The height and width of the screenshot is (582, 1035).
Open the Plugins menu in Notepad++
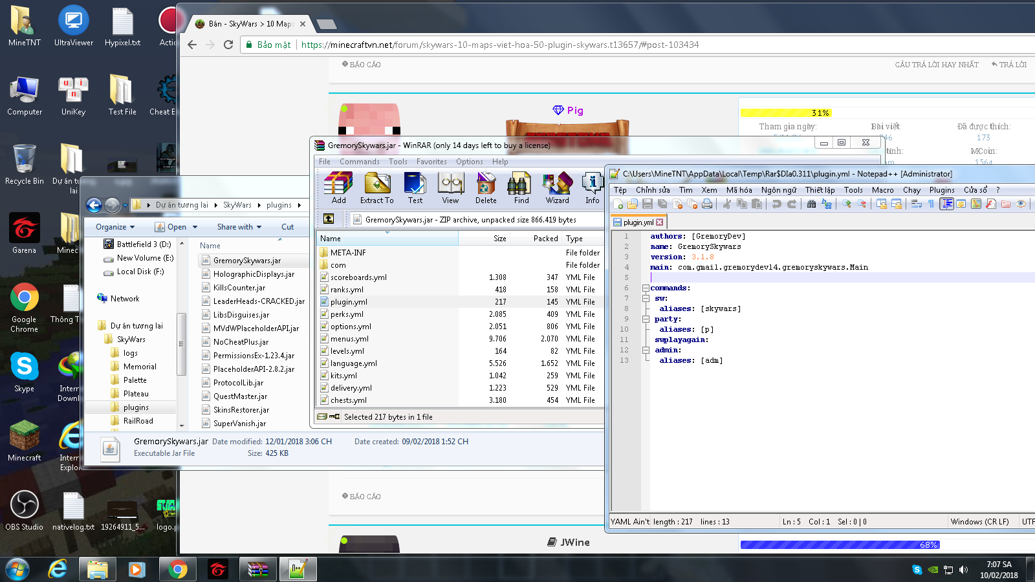941,190
